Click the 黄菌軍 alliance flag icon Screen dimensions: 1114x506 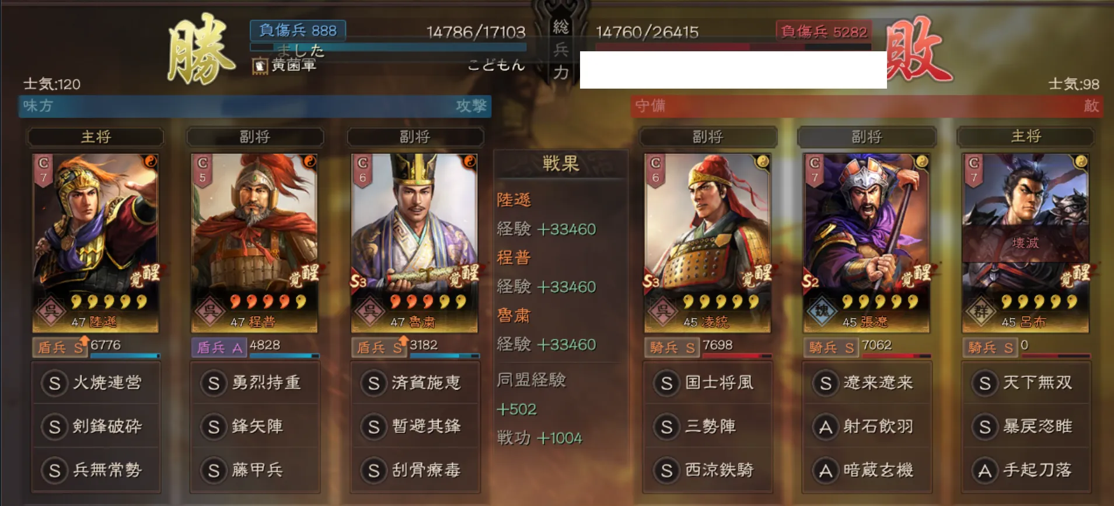pos(260,66)
